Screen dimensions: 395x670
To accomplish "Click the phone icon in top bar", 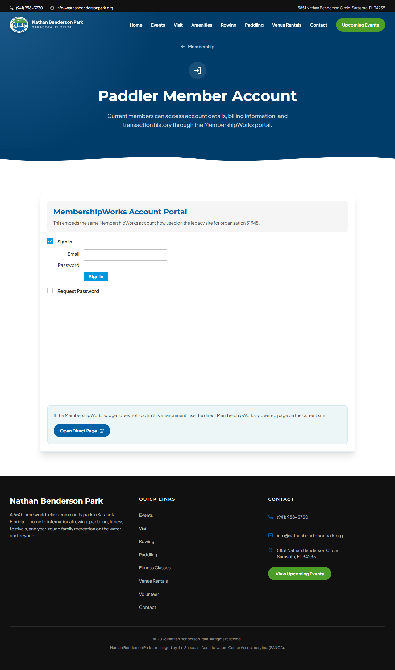I will coord(12,8).
